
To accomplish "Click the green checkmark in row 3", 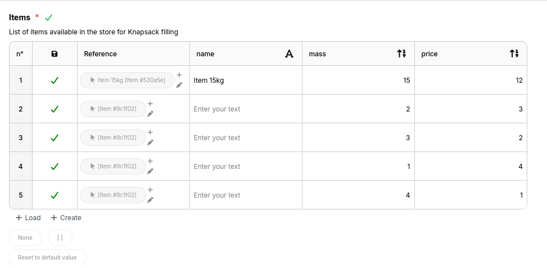I will pyautogui.click(x=55, y=138).
